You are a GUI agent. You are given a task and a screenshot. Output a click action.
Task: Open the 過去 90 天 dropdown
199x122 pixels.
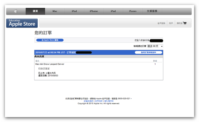[155, 46]
